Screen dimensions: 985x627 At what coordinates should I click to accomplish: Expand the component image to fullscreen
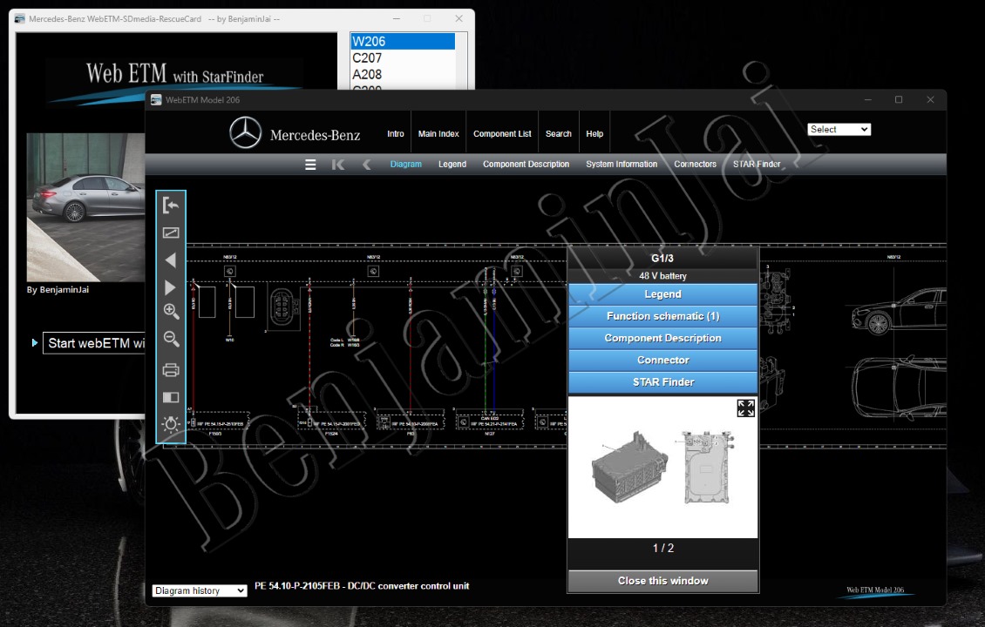(745, 408)
